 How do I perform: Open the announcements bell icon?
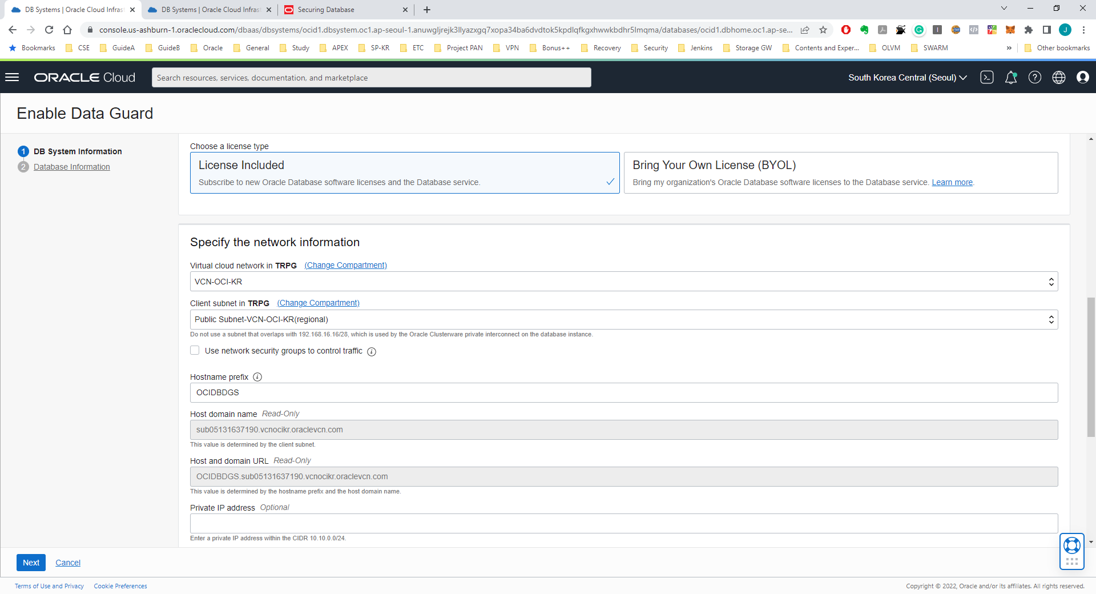(x=1011, y=77)
